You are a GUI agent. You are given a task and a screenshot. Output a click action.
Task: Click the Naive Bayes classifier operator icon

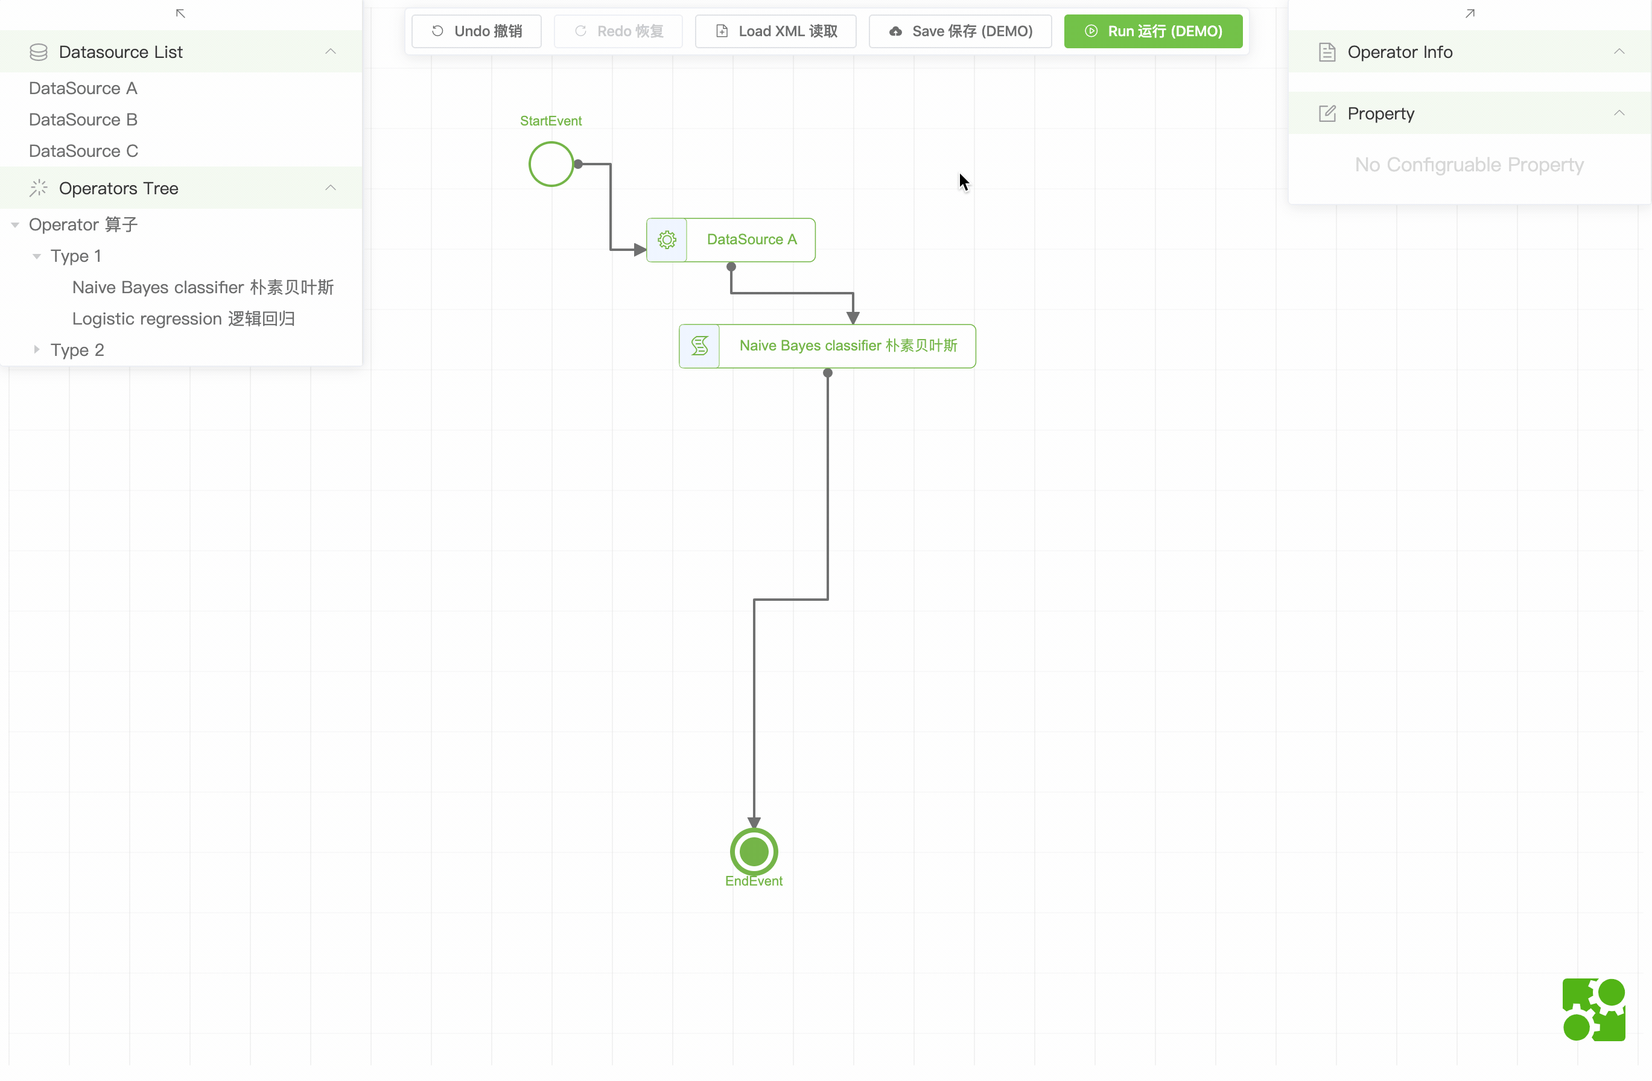pyautogui.click(x=699, y=345)
